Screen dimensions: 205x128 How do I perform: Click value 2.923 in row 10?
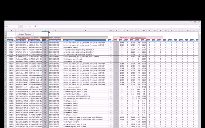(x=144, y=57)
